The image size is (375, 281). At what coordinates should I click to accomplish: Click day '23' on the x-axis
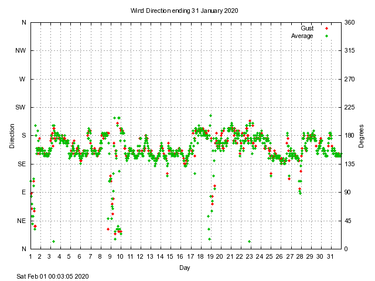pos(250,256)
